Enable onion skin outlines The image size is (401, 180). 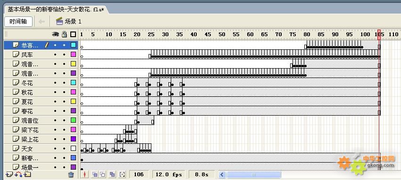pyautogui.click(x=103, y=174)
